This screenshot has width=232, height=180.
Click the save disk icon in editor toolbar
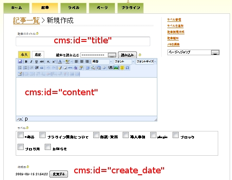point(20,61)
